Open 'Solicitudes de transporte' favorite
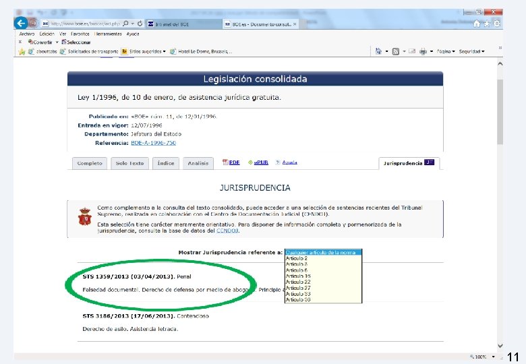Viewport: 526px width, 364px height. tap(89, 52)
